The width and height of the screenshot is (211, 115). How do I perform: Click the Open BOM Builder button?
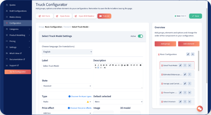(x=85, y=16)
